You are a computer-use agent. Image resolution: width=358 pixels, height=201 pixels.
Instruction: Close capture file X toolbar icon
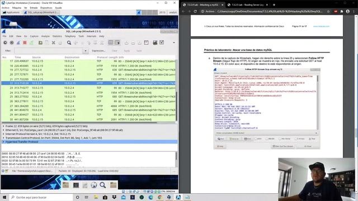54,42
